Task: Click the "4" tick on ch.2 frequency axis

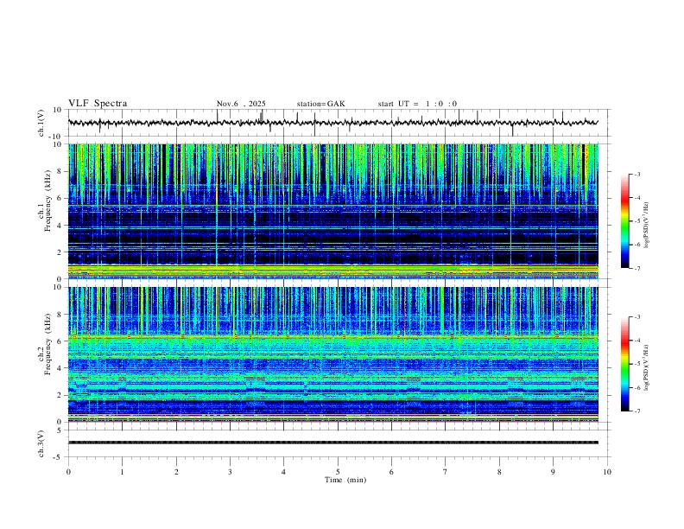Action: point(60,368)
